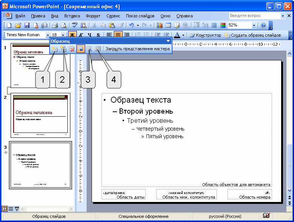This screenshot has width=294, height=222.
Task: Select master thumbnail 3 in the pane
Action: pos(40,165)
